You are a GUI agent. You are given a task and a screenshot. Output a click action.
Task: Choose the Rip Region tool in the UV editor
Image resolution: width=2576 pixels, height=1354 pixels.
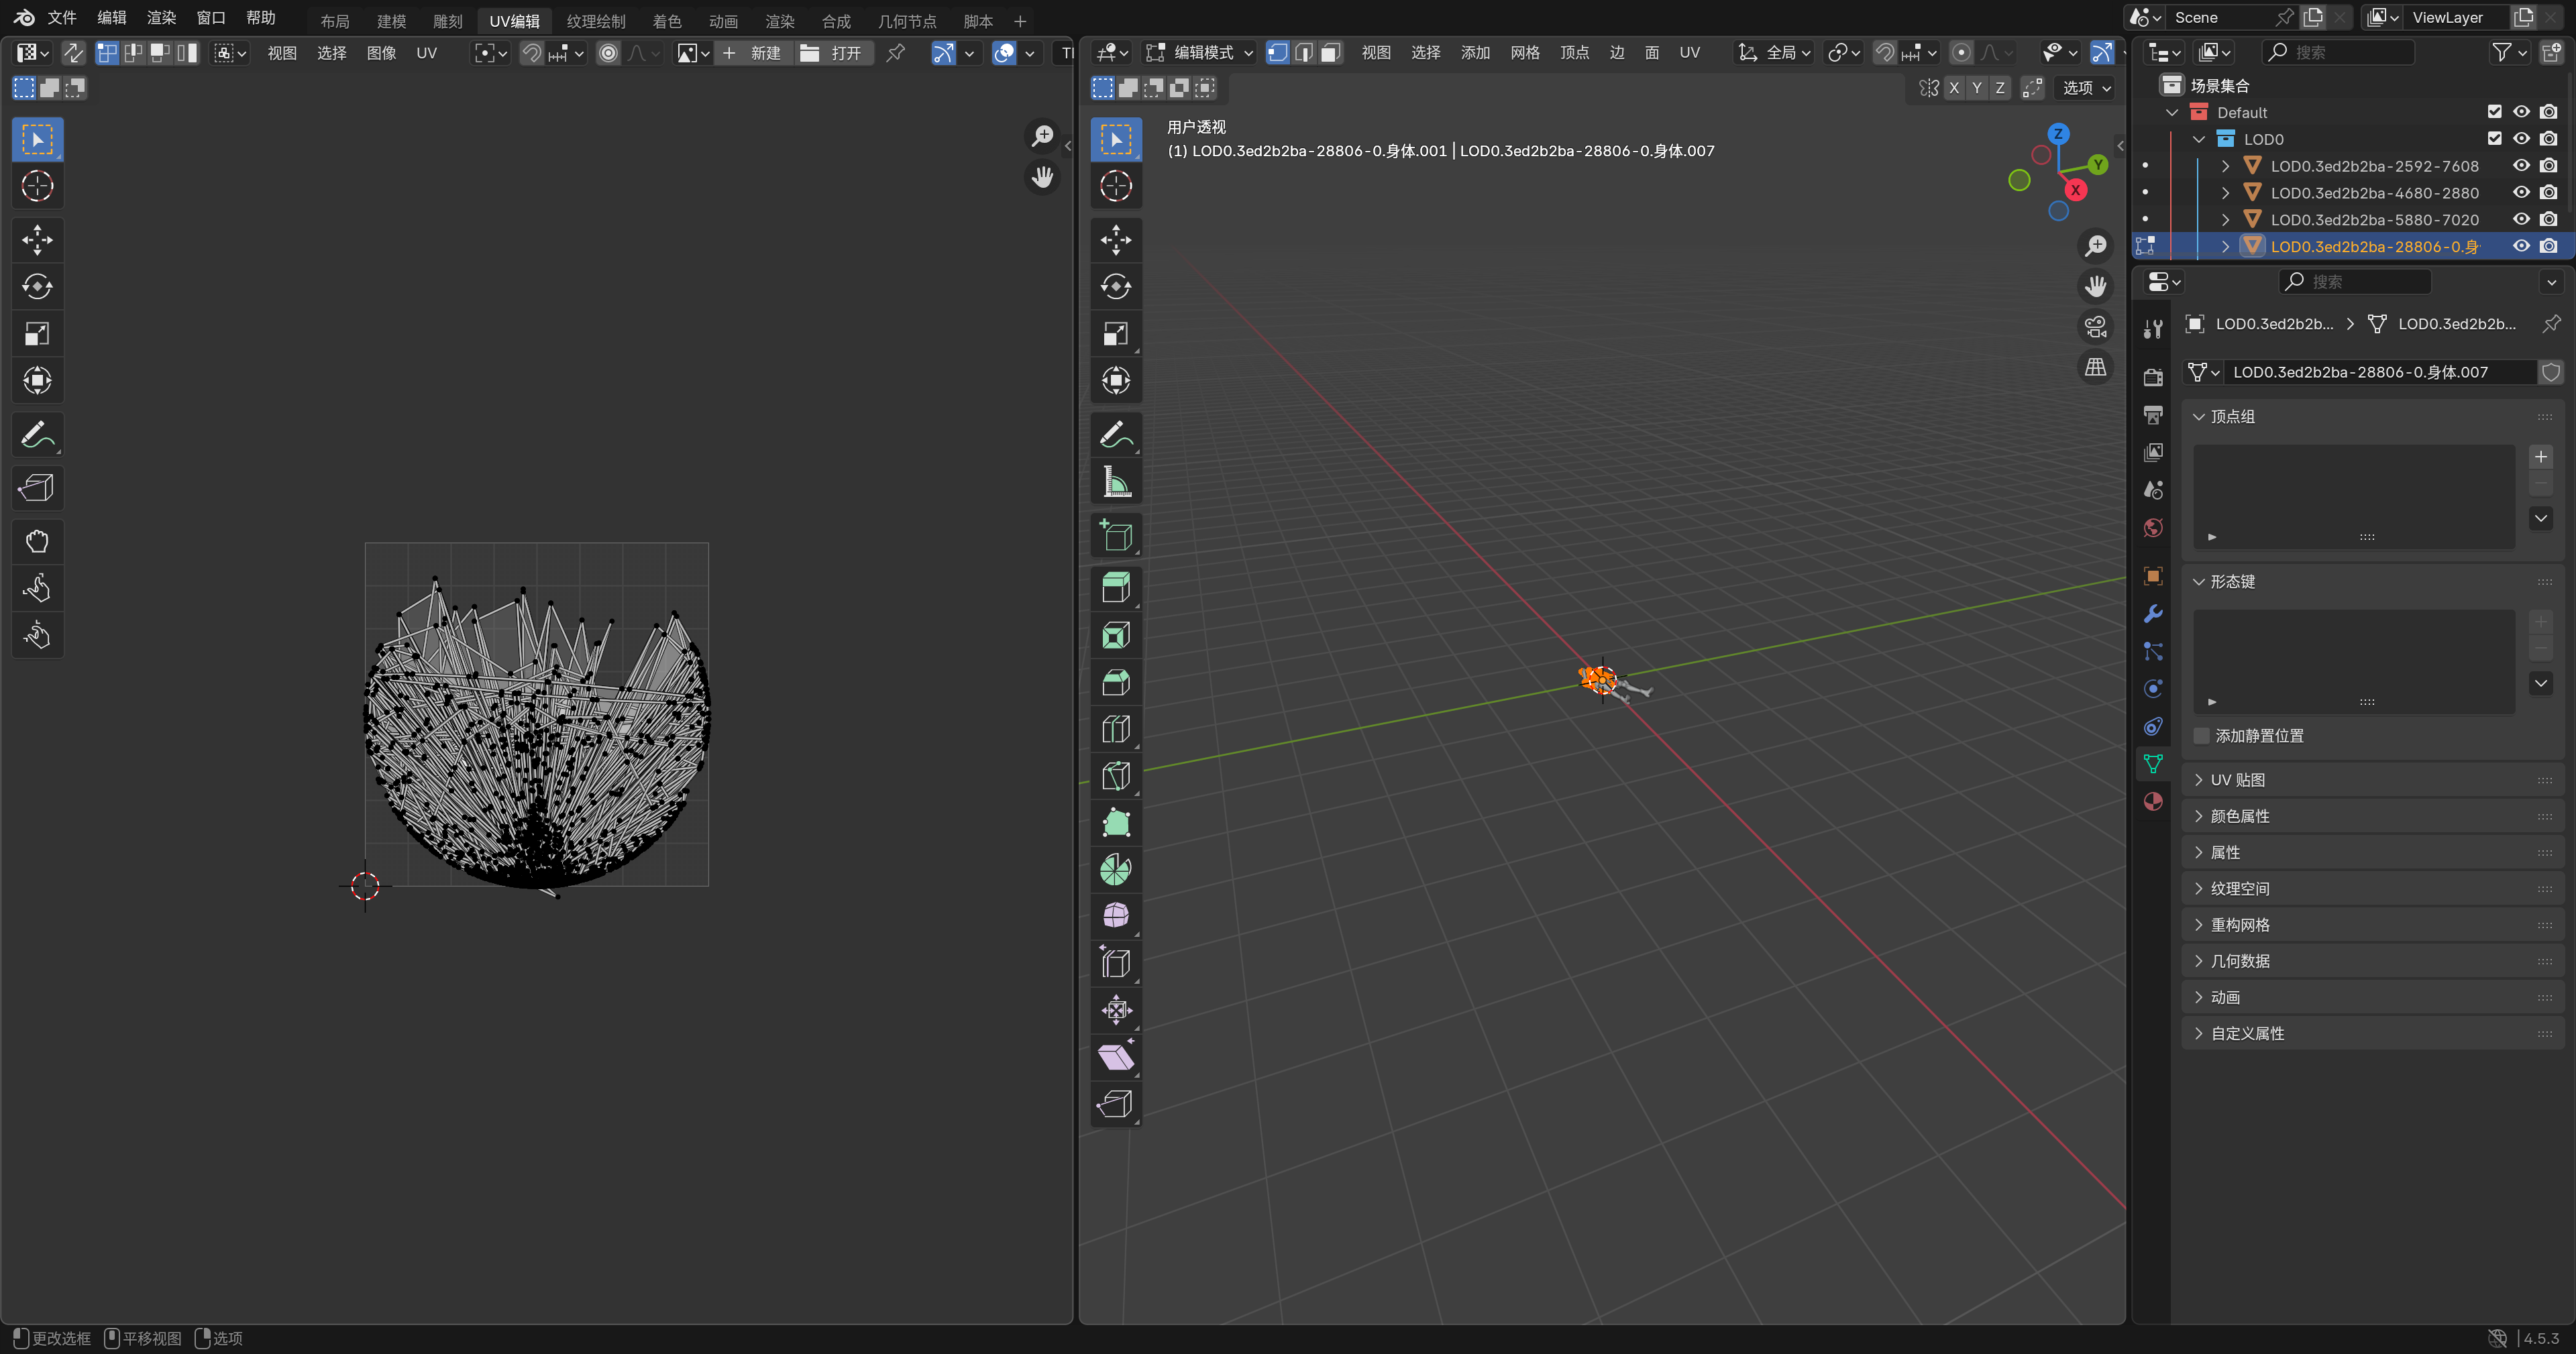[38, 488]
